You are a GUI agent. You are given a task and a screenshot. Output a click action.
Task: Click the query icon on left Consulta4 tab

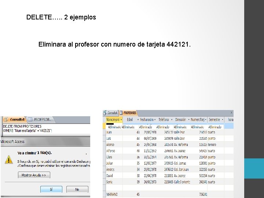(6, 120)
